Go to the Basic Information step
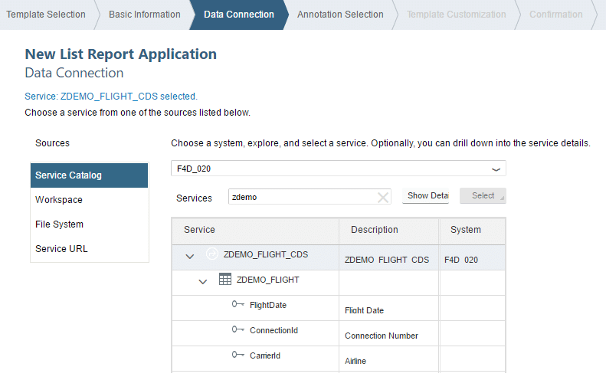Viewport: 606px width, 380px height. point(145,15)
